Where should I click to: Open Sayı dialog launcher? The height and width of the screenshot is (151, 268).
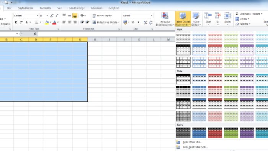pos(152,29)
